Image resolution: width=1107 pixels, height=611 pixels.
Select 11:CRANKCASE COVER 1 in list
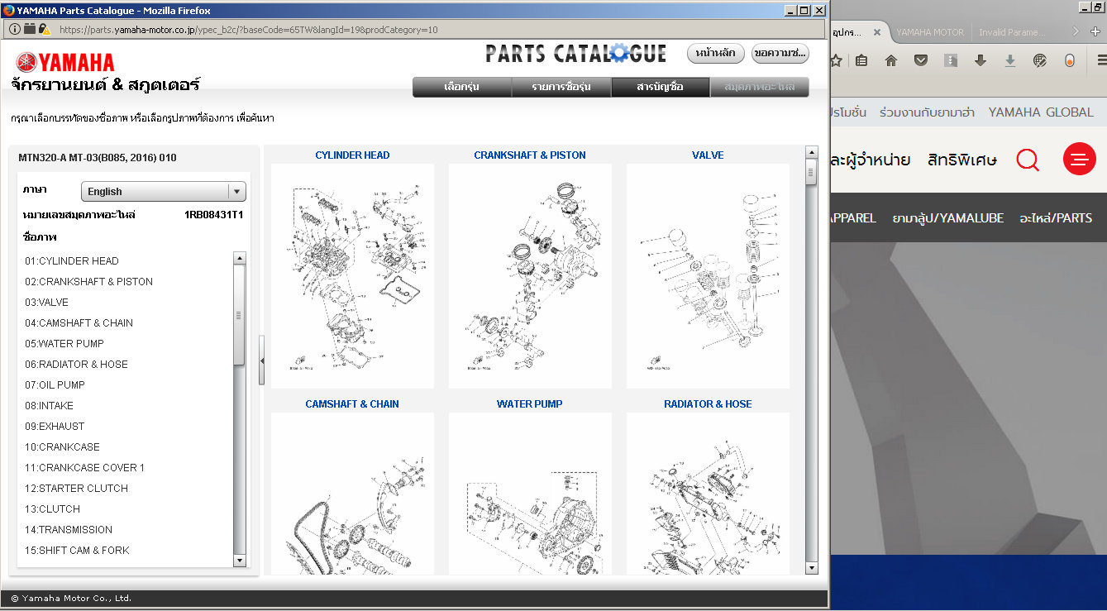(127, 468)
